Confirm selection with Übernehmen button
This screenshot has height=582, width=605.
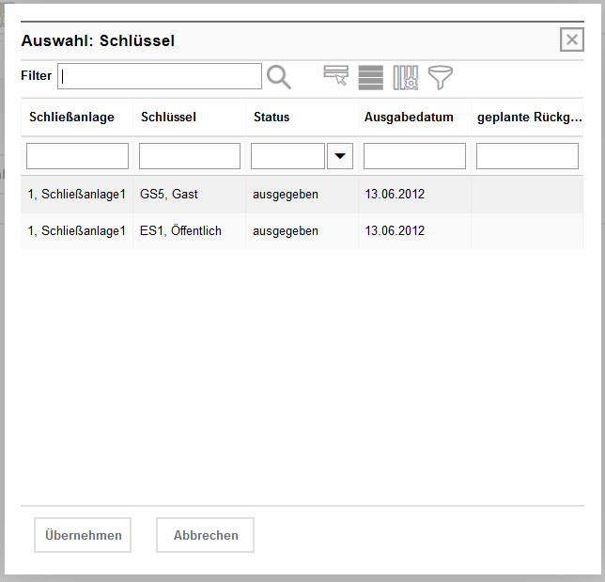tap(83, 535)
